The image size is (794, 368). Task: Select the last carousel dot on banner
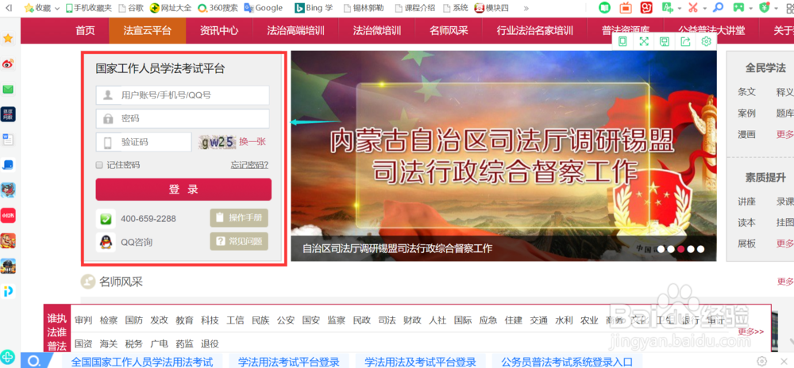click(x=700, y=249)
